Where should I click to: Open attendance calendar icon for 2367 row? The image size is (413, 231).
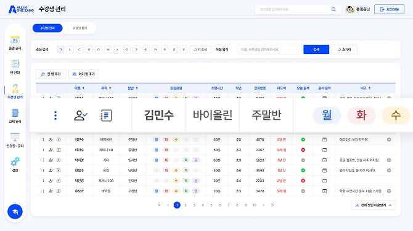coord(324,150)
